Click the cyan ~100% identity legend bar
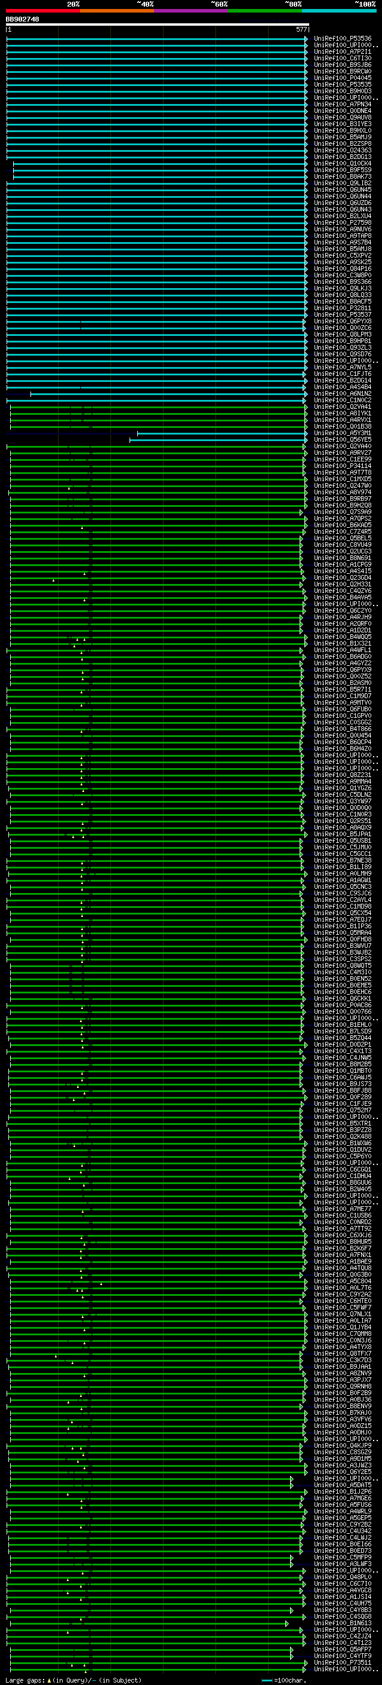Screen dimensions: 382x1685 (x=339, y=11)
